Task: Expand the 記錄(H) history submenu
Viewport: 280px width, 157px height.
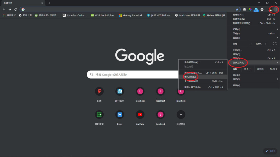Action: (253, 29)
